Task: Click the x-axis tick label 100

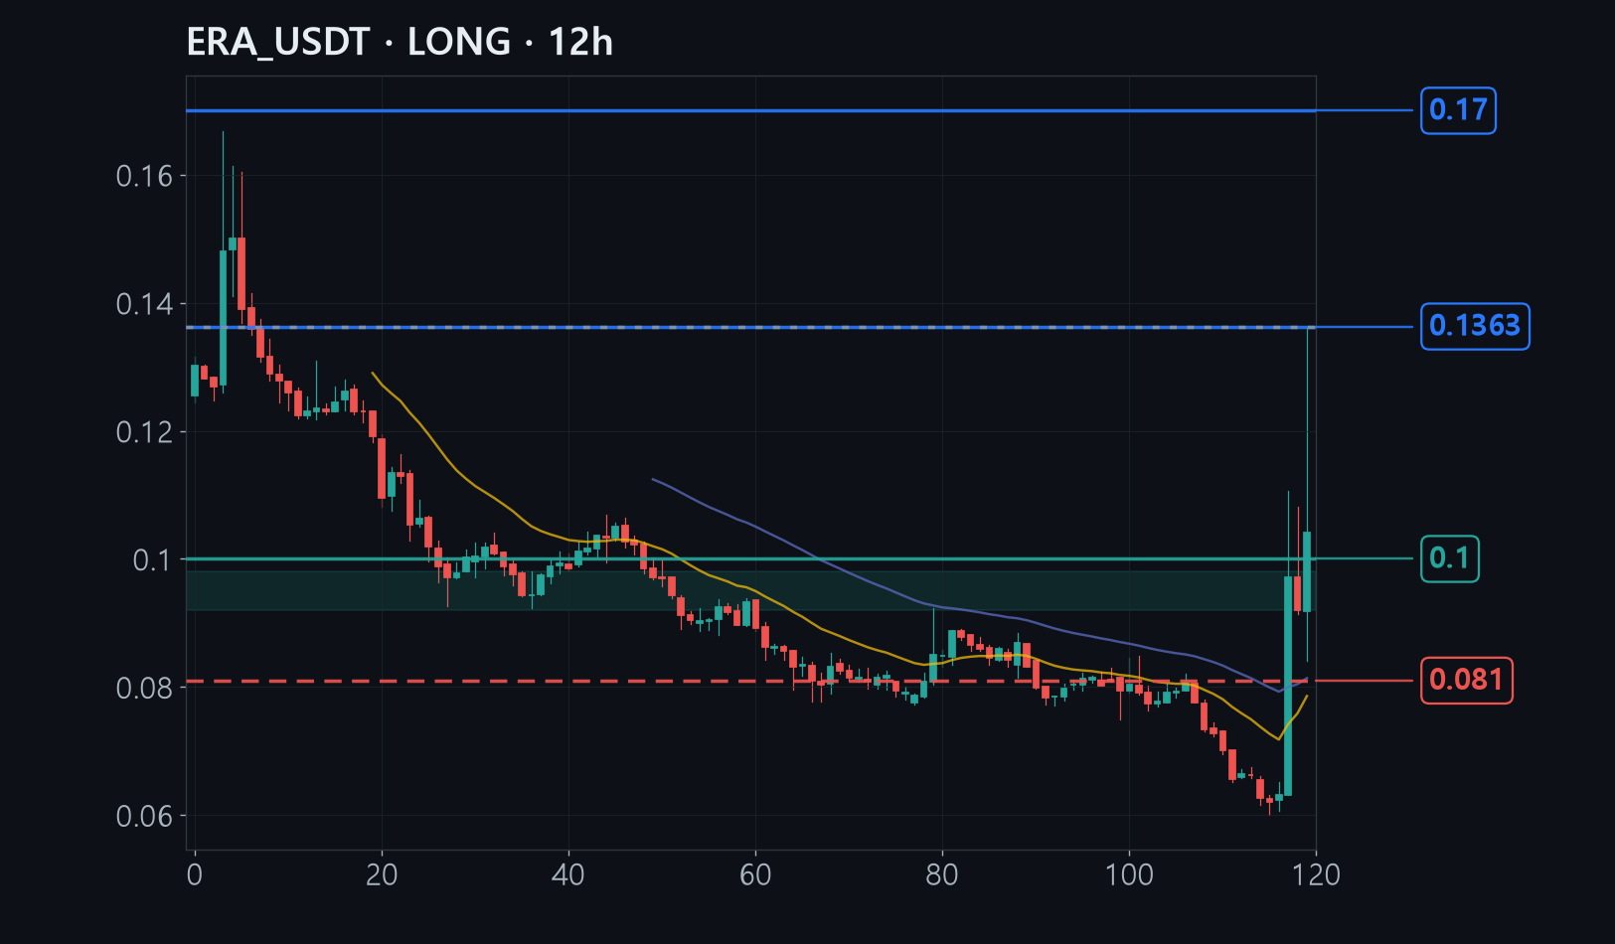Action: tap(1129, 875)
